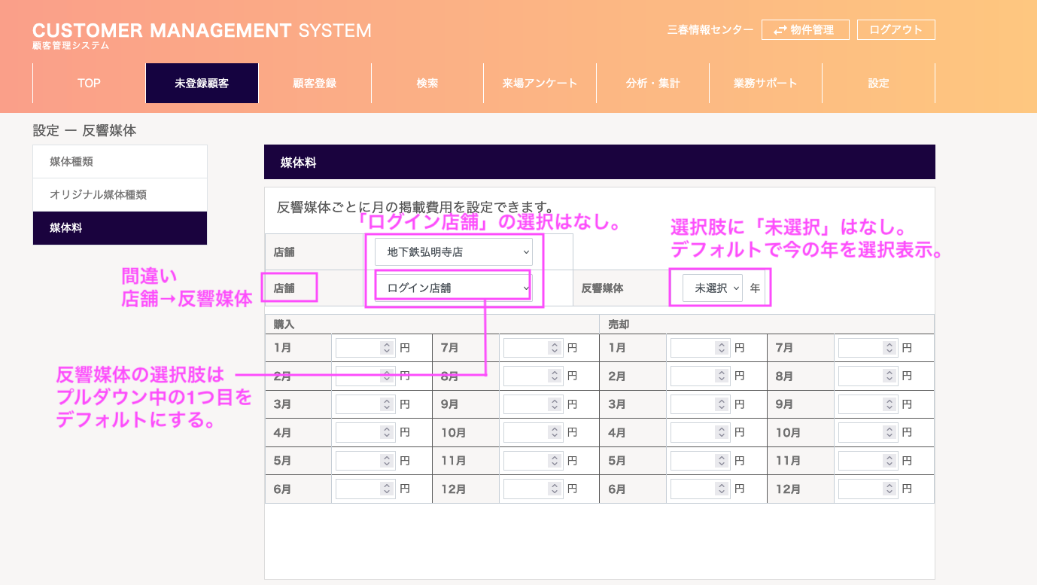Open the 分析・集計 tab

coord(652,84)
